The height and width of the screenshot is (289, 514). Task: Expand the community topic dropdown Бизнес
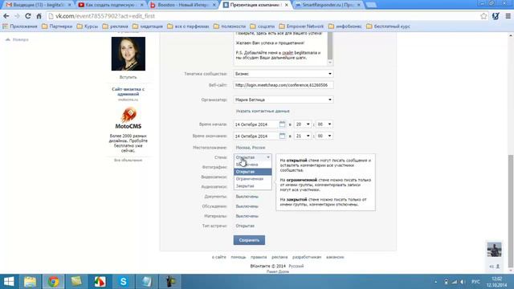tap(284, 74)
